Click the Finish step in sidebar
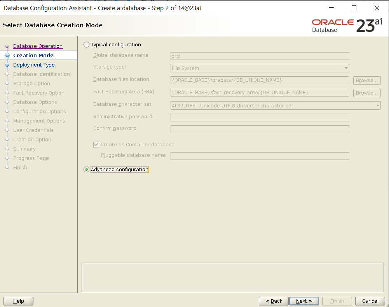 point(20,168)
